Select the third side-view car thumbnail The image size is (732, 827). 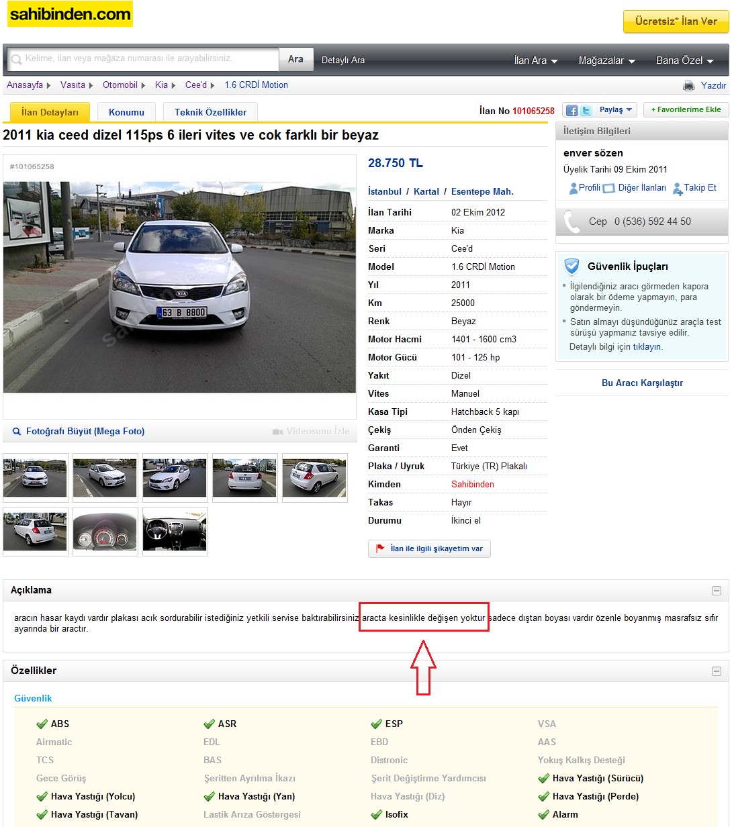click(175, 478)
